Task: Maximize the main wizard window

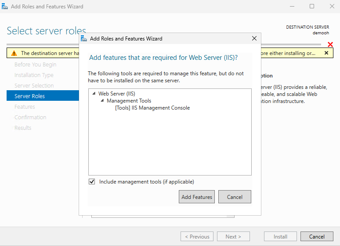Action: (x=312, y=6)
